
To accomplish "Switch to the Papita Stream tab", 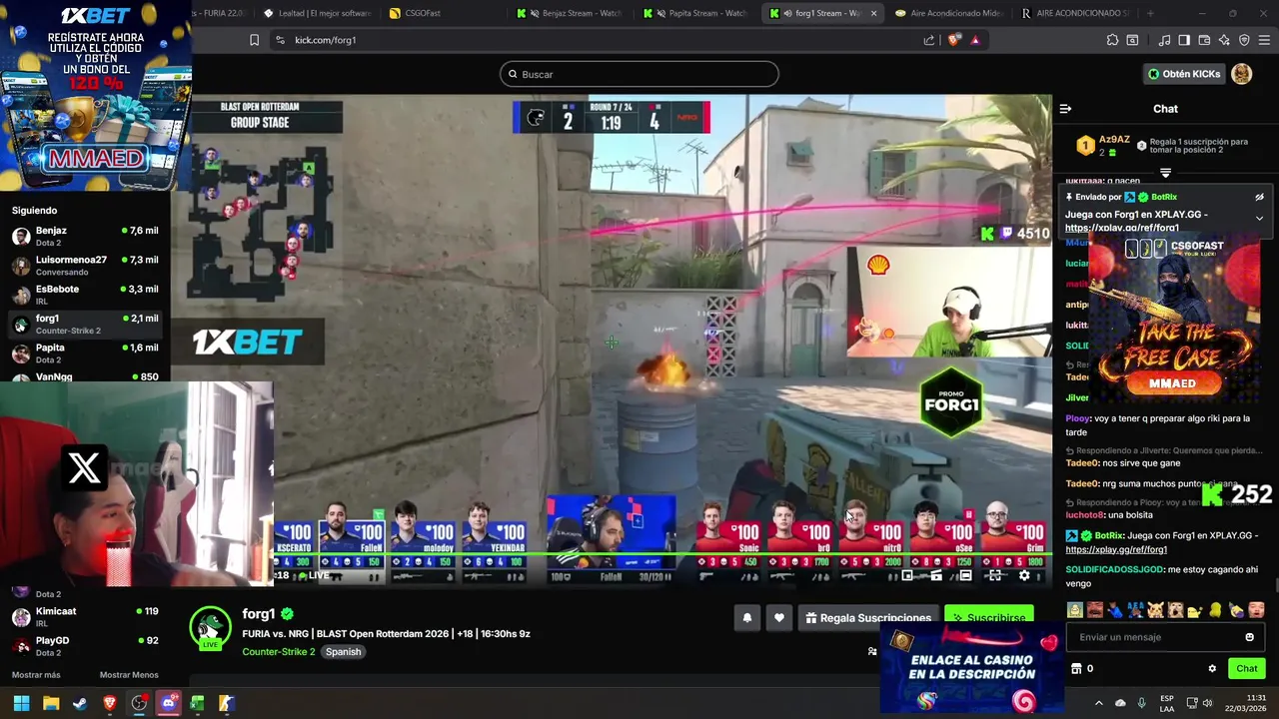I will [x=695, y=13].
